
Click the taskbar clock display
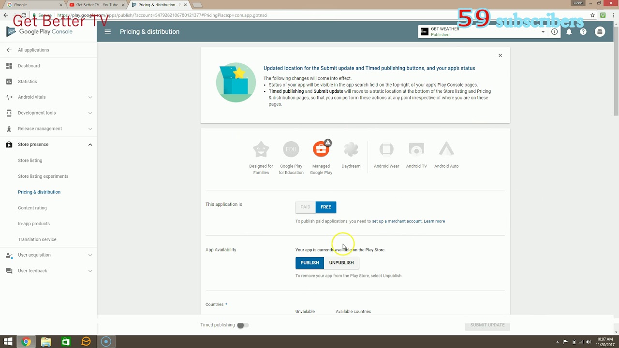pyautogui.click(x=605, y=342)
